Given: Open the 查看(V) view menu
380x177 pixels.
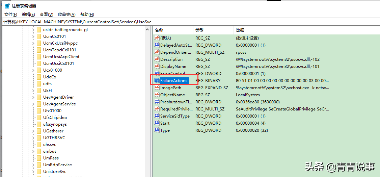Looking at the screenshot, I should click(47, 15).
